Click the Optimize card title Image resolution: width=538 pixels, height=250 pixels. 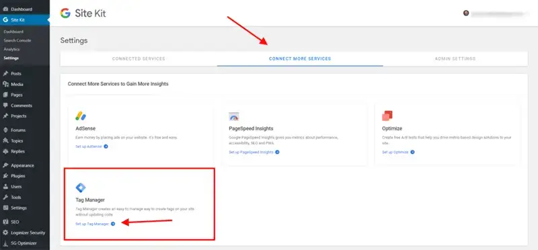tap(392, 128)
